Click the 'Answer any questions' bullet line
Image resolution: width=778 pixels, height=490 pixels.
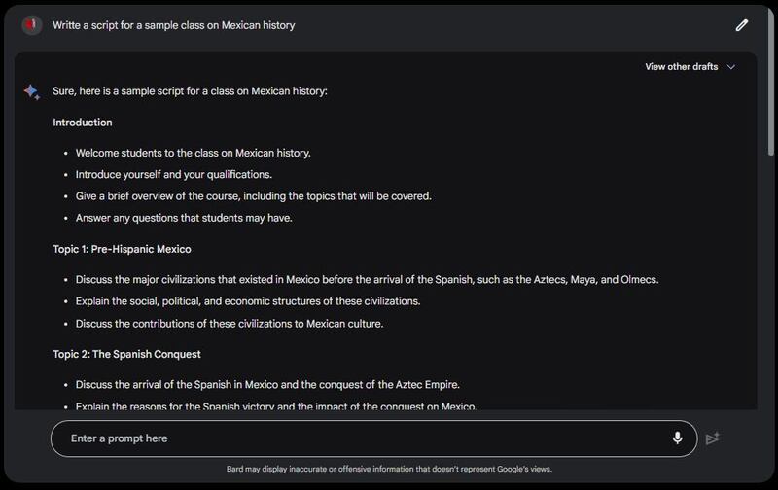pyautogui.click(x=183, y=218)
